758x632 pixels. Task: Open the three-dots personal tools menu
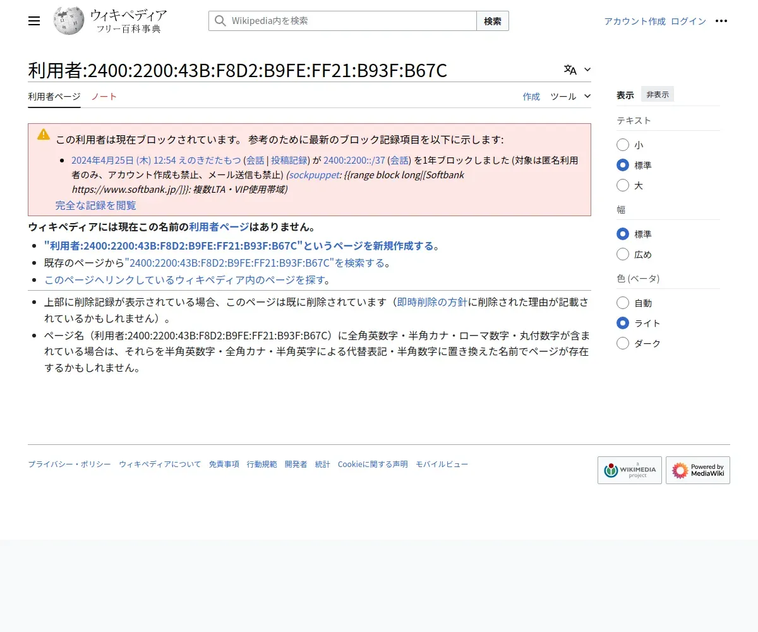[x=721, y=21]
